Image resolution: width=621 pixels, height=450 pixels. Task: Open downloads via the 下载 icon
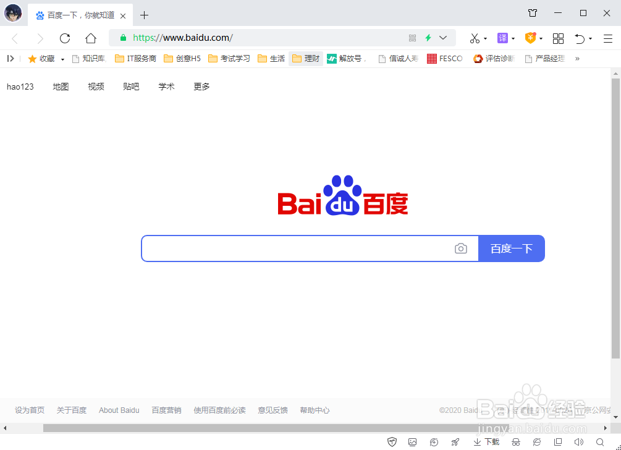[486, 441]
